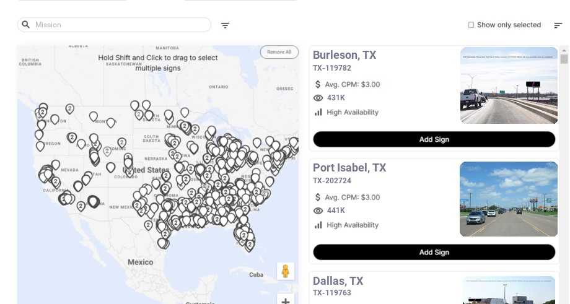Enable Show only selected checkbox
570x304 pixels.
pyautogui.click(x=471, y=25)
